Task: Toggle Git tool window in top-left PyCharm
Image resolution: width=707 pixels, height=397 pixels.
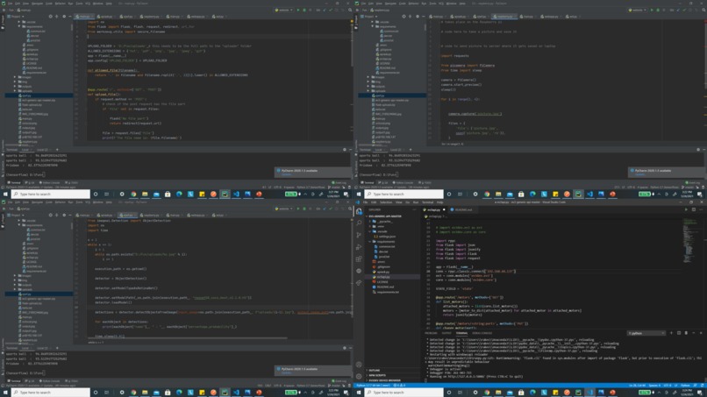Action: [x=31, y=182]
